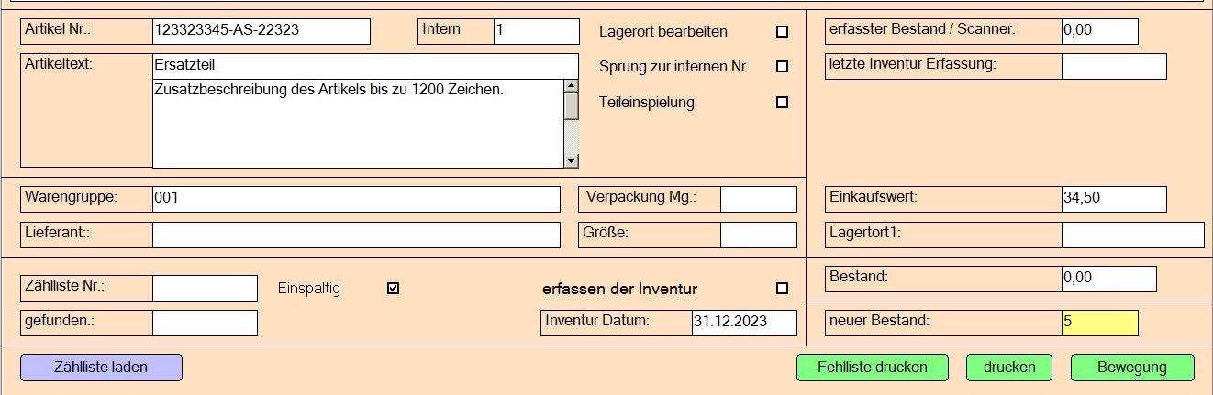Tick Sprung zur internen Nr. checkbox
Screen dimensions: 1213x395
point(782,67)
